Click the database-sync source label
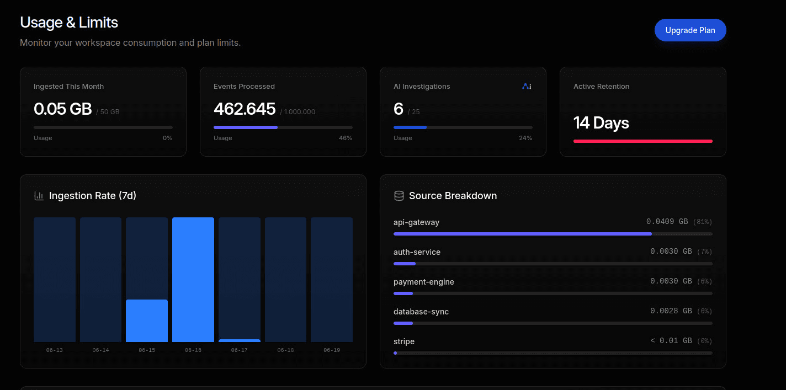Image resolution: width=786 pixels, height=390 pixels. tap(421, 312)
